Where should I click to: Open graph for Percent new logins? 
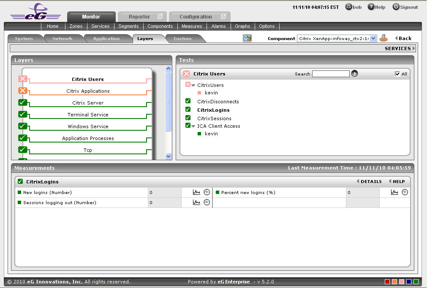[394, 192]
